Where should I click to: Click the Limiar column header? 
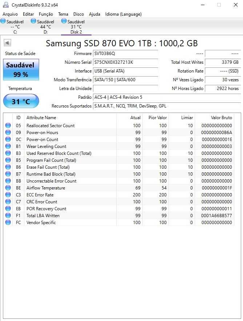pos(182,118)
